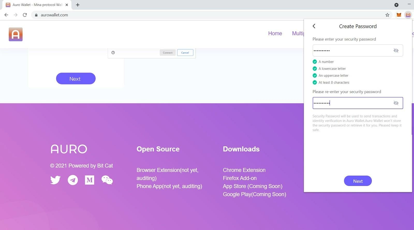The height and width of the screenshot is (230, 414).
Task: Click the 'At least 8 characters' checkmark
Action: coord(315,82)
